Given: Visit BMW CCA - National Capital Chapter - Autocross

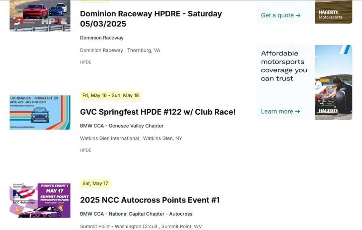Looking at the screenshot, I should pos(136,214).
